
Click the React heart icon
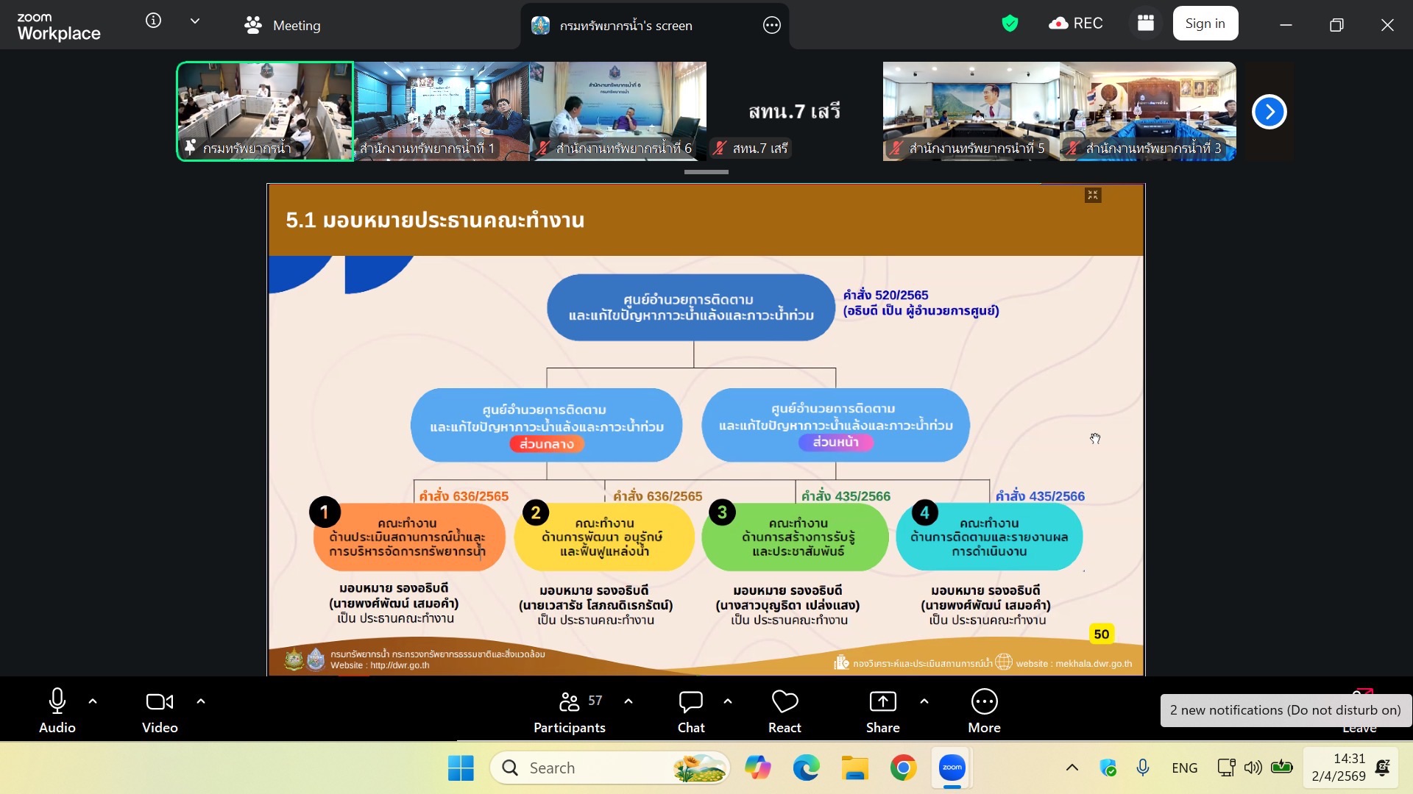pyautogui.click(x=785, y=702)
